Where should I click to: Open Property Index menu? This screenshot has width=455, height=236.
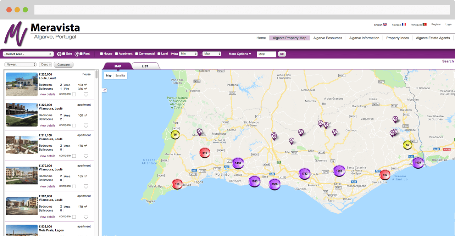tap(398, 38)
